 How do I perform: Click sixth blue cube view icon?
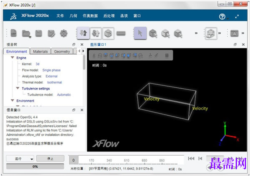tap(135, 55)
